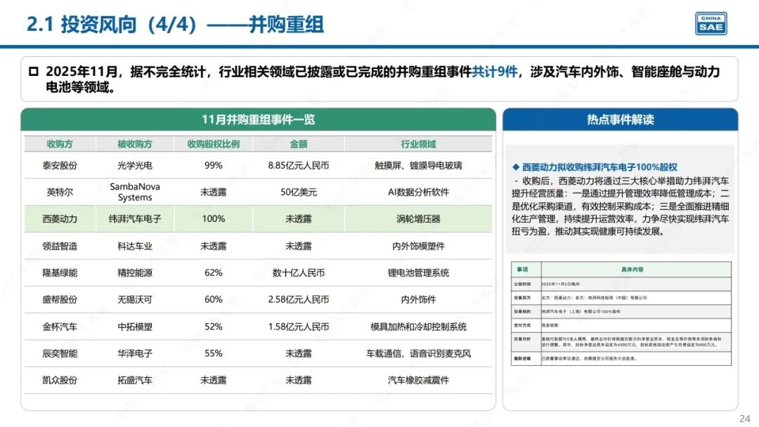Click the 60% share value
The width and height of the screenshot is (759, 427).
pyautogui.click(x=213, y=300)
